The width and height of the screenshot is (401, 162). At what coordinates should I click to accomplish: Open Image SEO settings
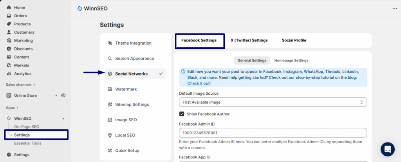click(135, 120)
